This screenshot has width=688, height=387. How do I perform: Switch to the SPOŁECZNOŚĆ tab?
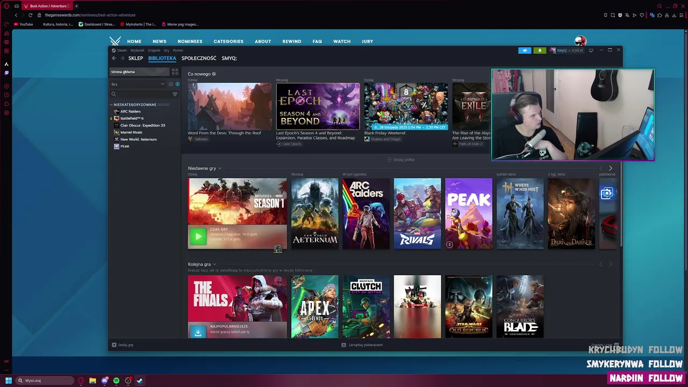(199, 58)
